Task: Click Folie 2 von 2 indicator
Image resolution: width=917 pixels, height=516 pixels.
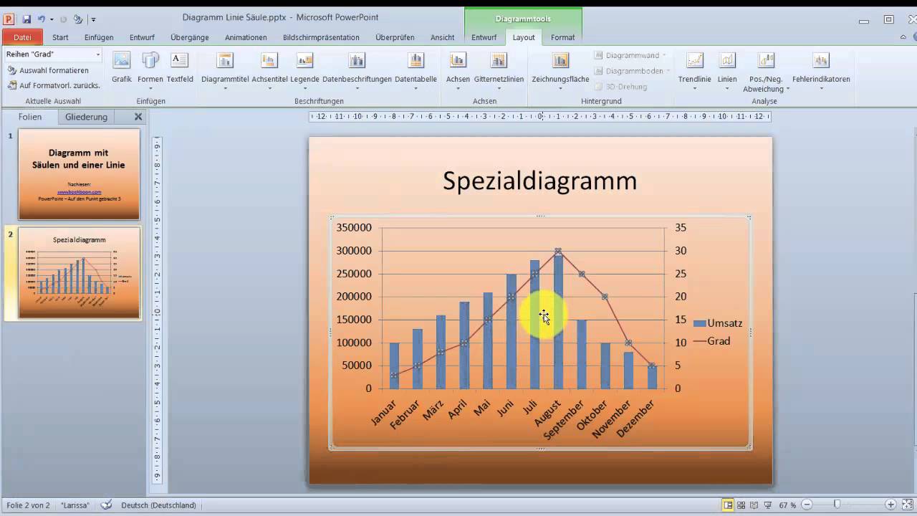Action: click(x=28, y=505)
